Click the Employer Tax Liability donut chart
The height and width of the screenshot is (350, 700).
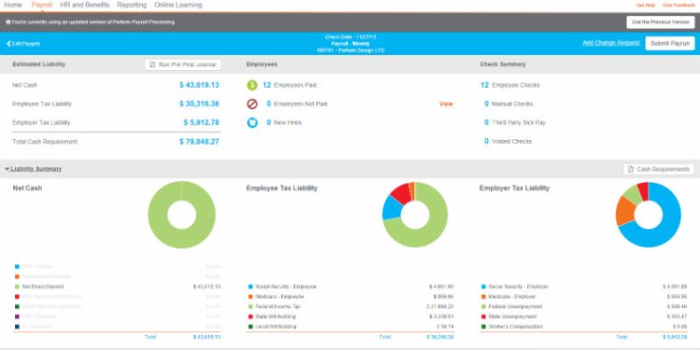pos(649,215)
